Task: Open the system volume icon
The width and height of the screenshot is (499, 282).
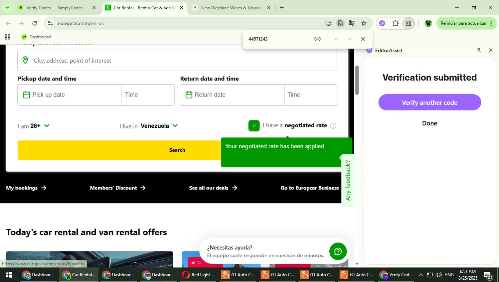Action: pyautogui.click(x=438, y=275)
